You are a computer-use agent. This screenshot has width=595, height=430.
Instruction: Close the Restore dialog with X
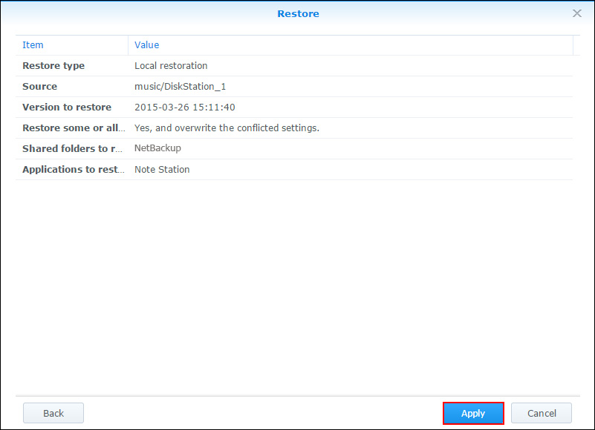(576, 13)
